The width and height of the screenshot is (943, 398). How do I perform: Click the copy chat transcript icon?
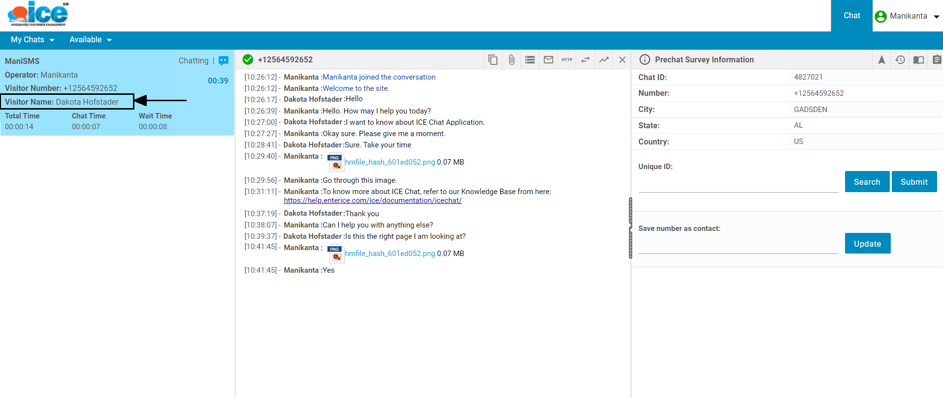coord(492,60)
